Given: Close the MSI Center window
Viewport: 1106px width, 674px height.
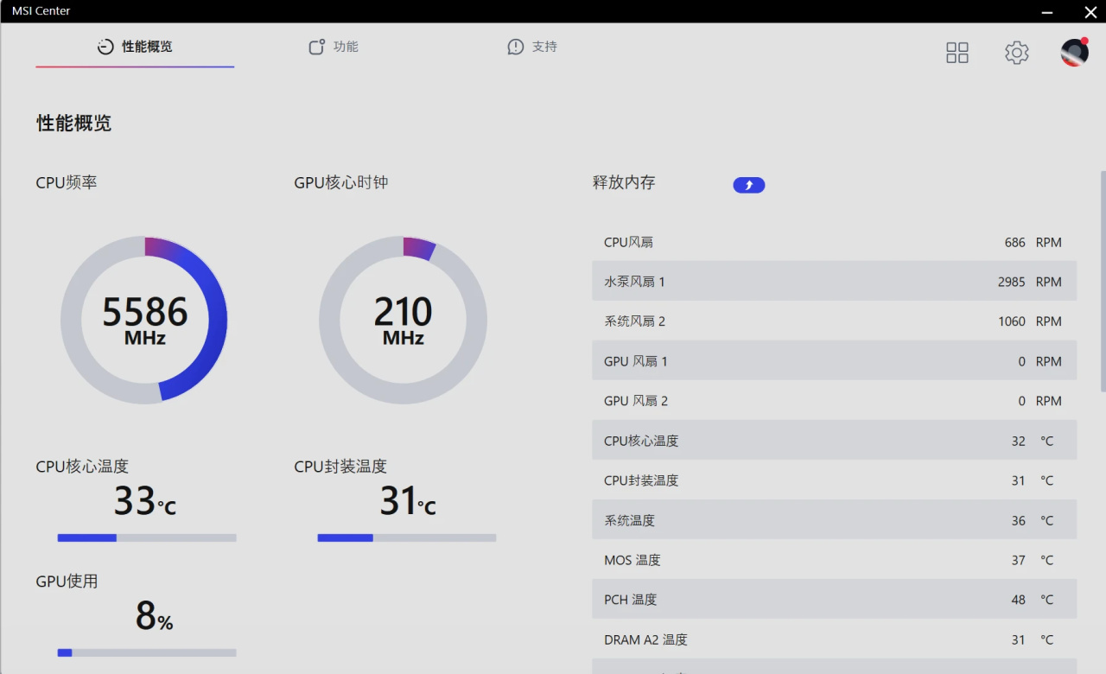Looking at the screenshot, I should point(1090,12).
